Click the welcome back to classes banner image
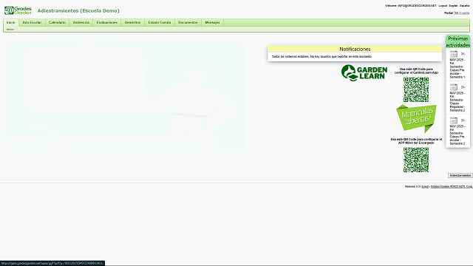 coord(124,97)
